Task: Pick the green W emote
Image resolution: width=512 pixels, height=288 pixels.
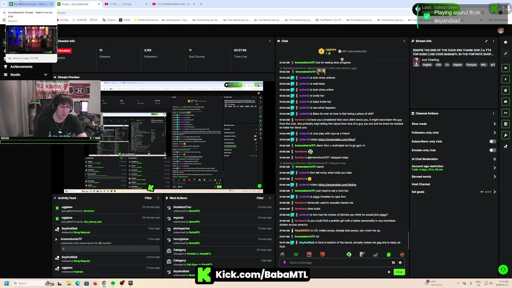Action: pyautogui.click(x=296, y=254)
